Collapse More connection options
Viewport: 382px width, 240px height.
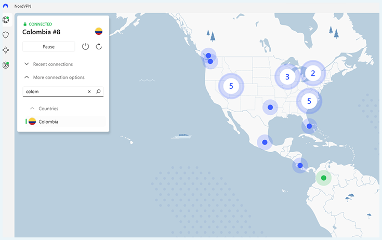55,77
